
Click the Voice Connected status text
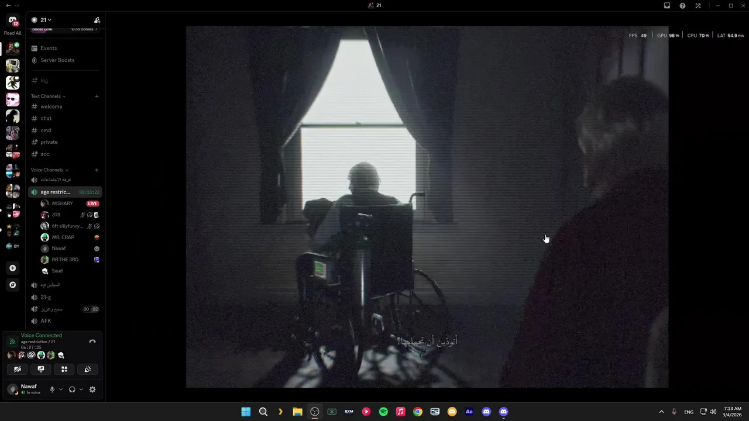[42, 336]
